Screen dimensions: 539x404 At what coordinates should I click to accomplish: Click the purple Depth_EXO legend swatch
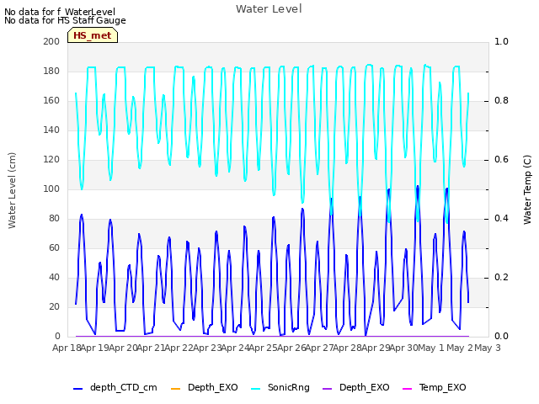(x=328, y=389)
